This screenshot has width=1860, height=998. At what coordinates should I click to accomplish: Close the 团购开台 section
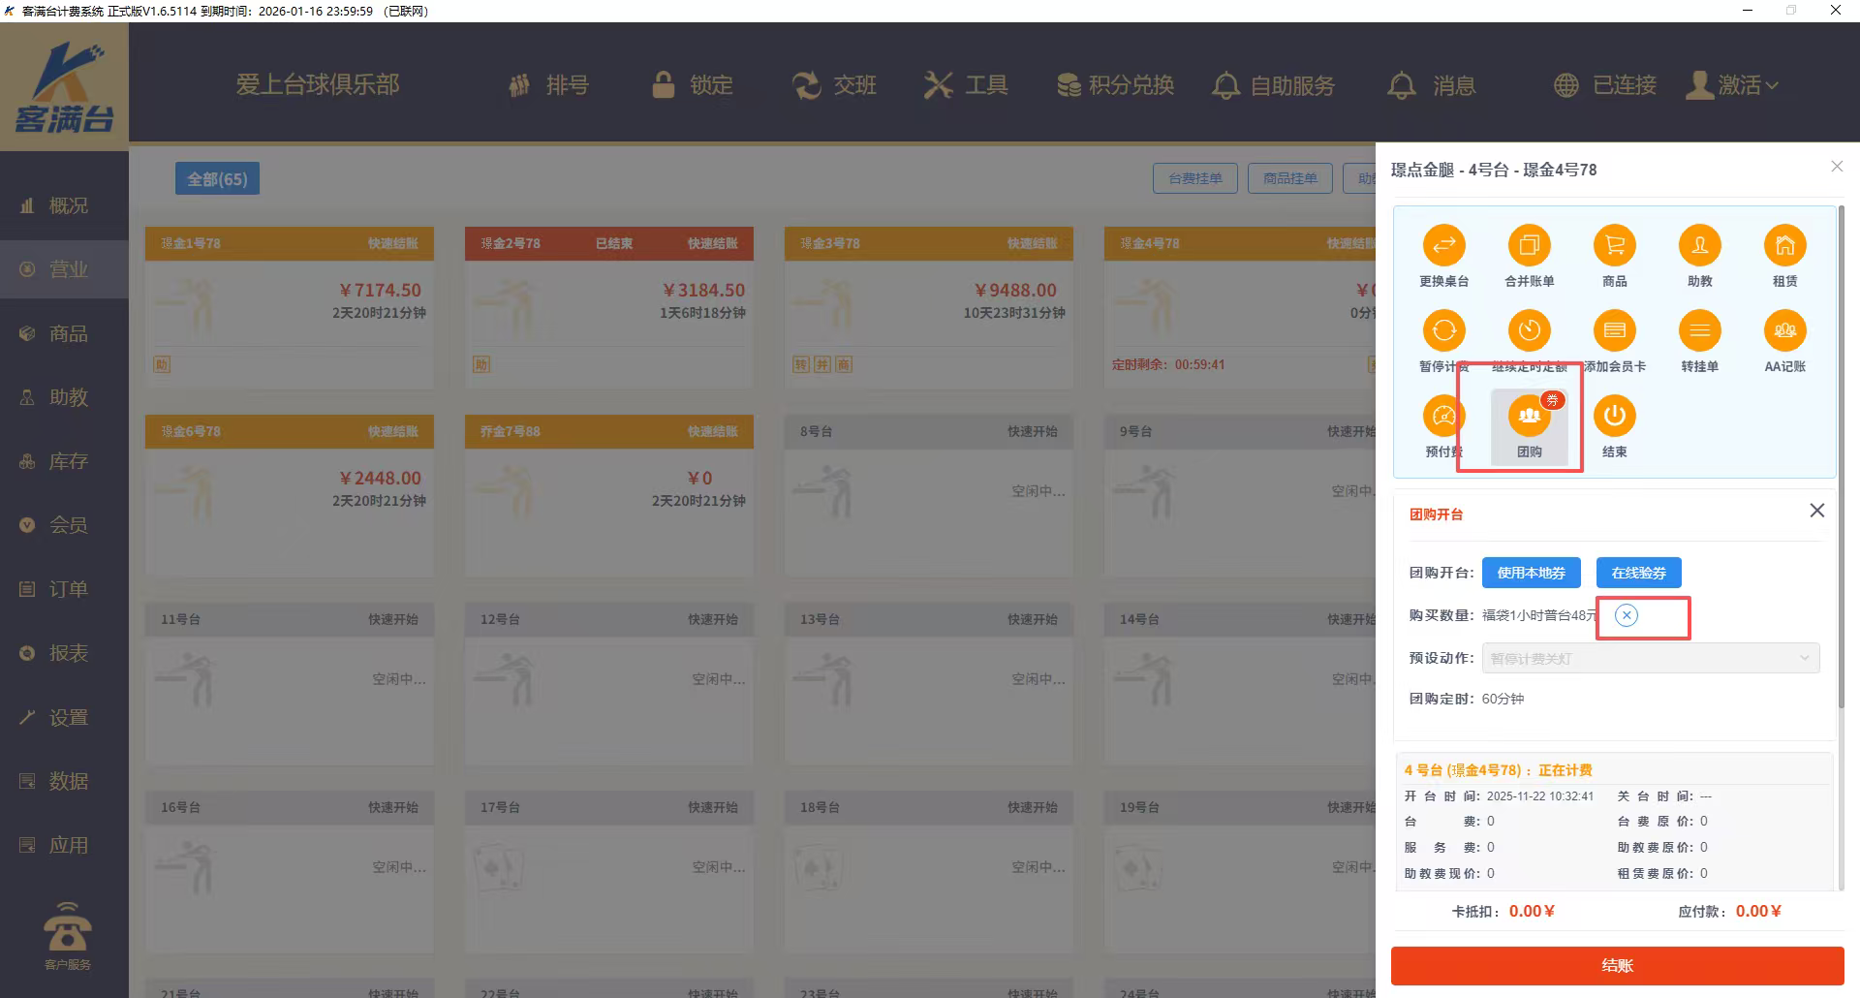[x=1816, y=511]
